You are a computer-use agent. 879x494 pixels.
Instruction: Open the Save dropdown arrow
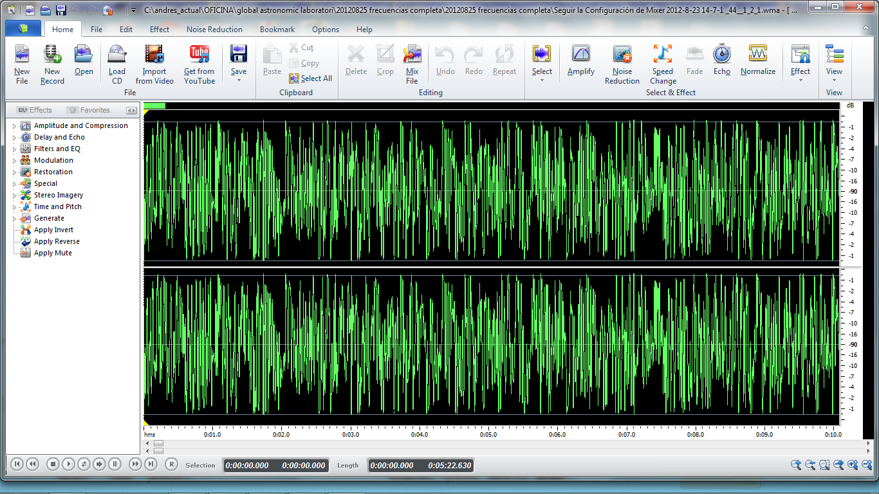pos(239,80)
